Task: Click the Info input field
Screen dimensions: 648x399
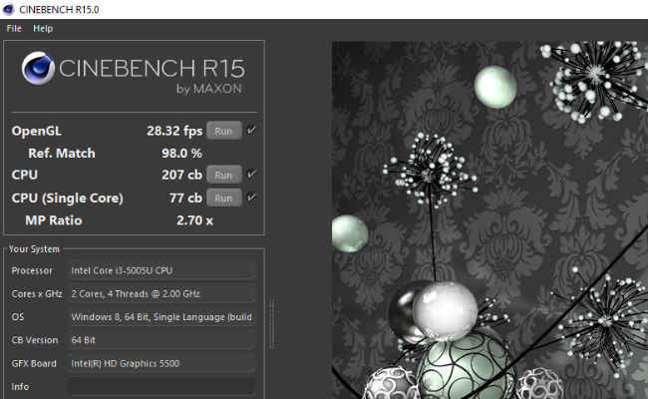Action: coord(162,387)
